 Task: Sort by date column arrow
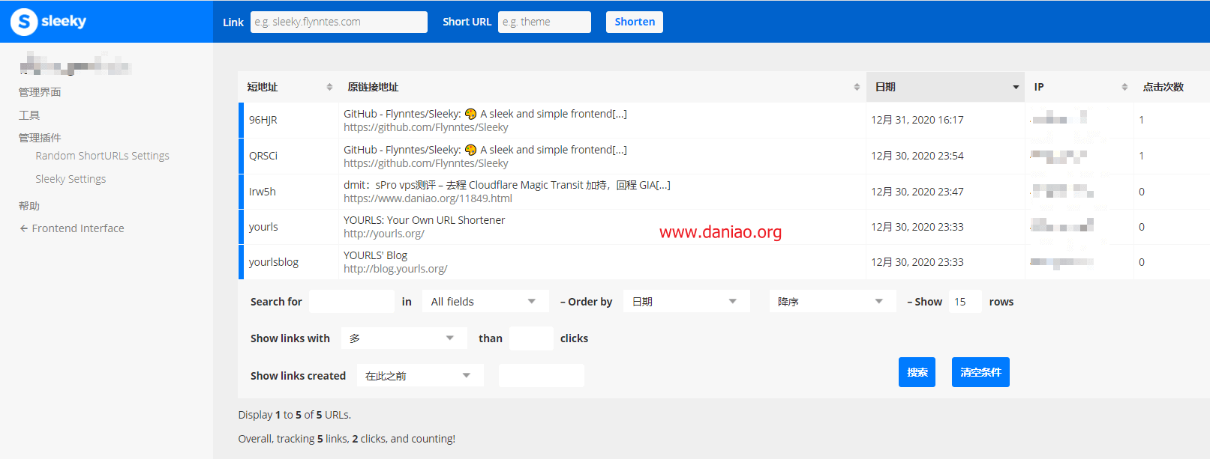[1016, 88]
